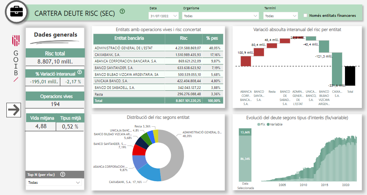Click Evolució del deute segons tipus d'interès title
Viewport: 367px width, 195px height.
(x=297, y=118)
